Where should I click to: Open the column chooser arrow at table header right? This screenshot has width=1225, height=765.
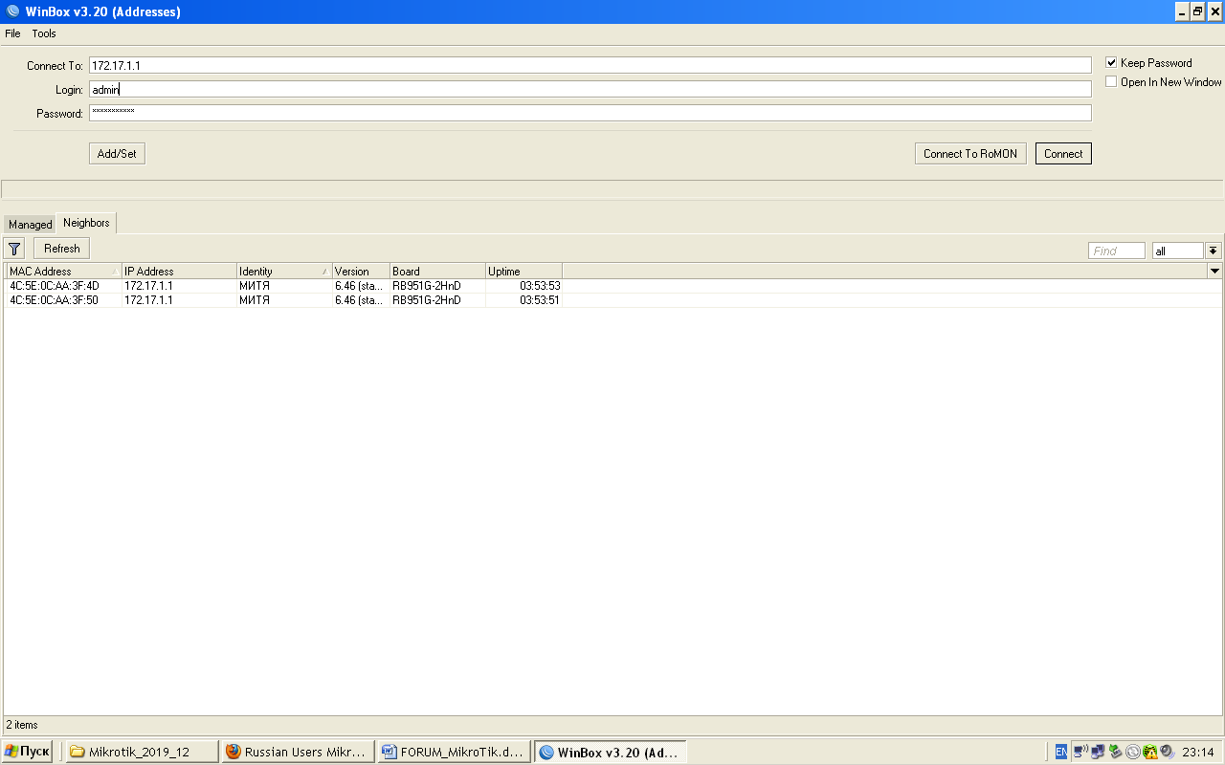coord(1215,272)
